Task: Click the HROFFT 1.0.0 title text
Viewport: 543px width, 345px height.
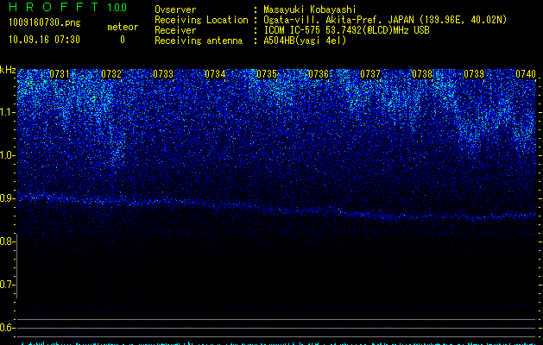Action: click(68, 7)
